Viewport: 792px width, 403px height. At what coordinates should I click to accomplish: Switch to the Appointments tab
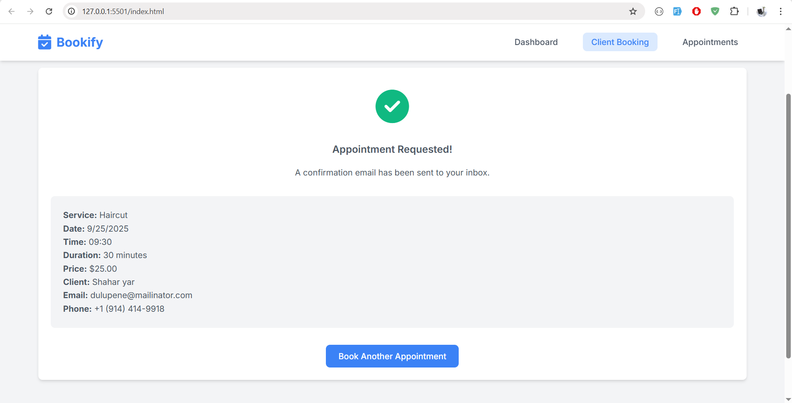point(709,42)
